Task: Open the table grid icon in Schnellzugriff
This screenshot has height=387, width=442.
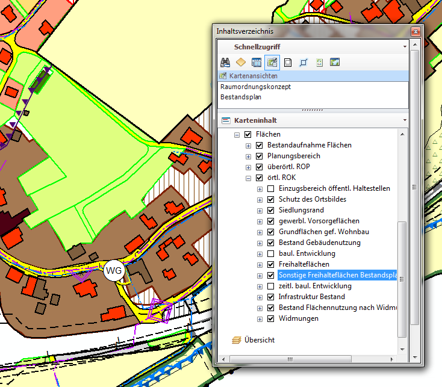Action: coord(256,62)
